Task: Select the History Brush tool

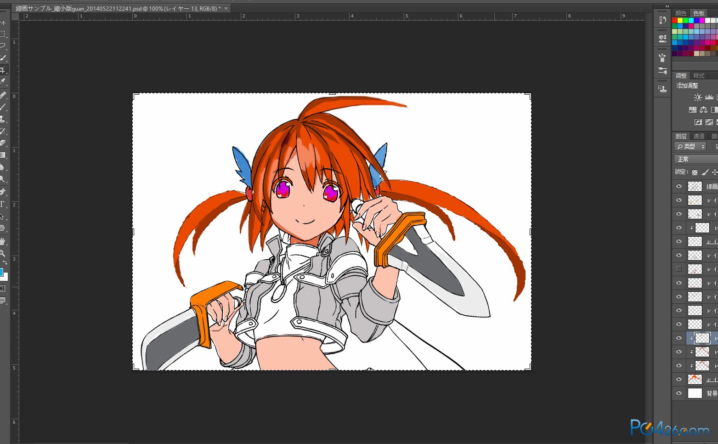Action: coord(2,131)
